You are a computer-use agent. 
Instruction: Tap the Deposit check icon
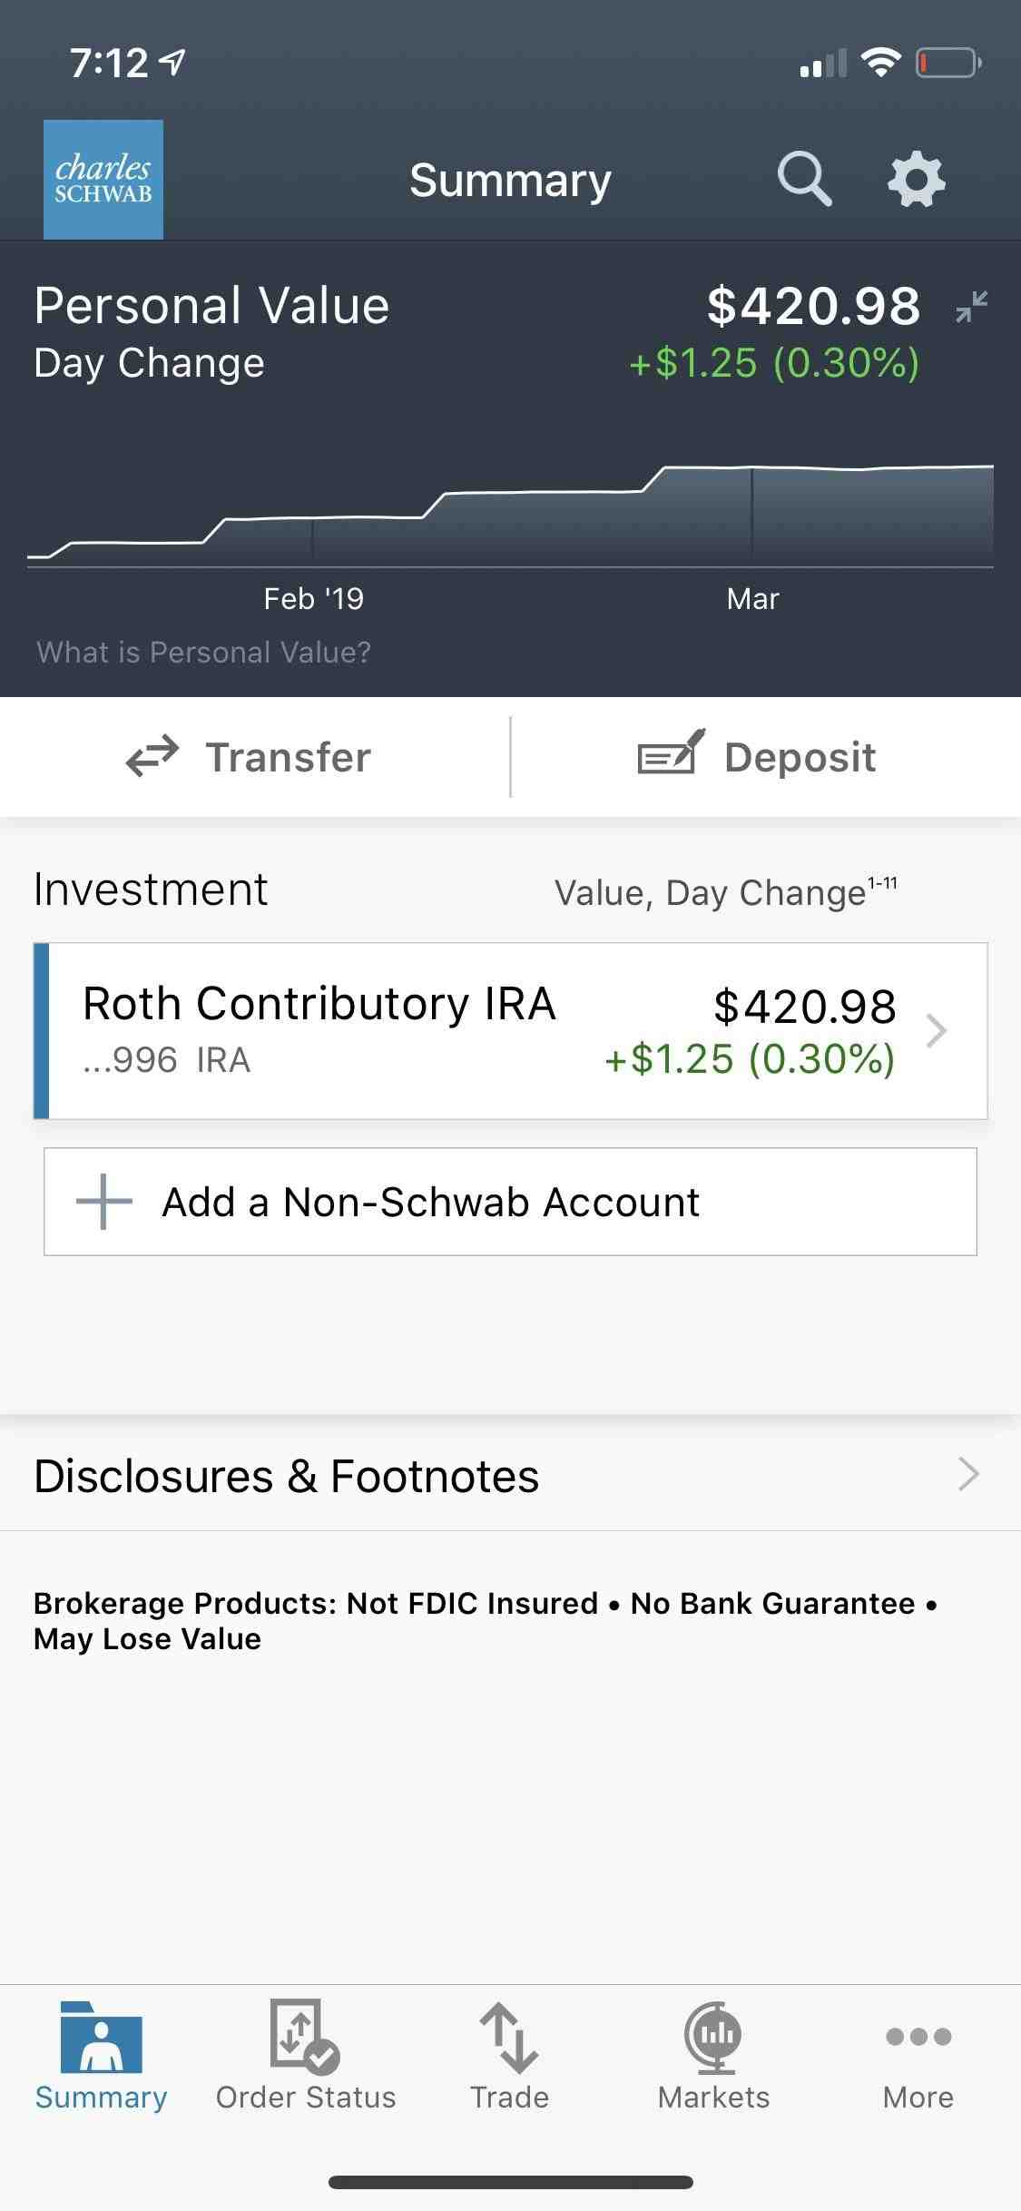click(x=671, y=753)
